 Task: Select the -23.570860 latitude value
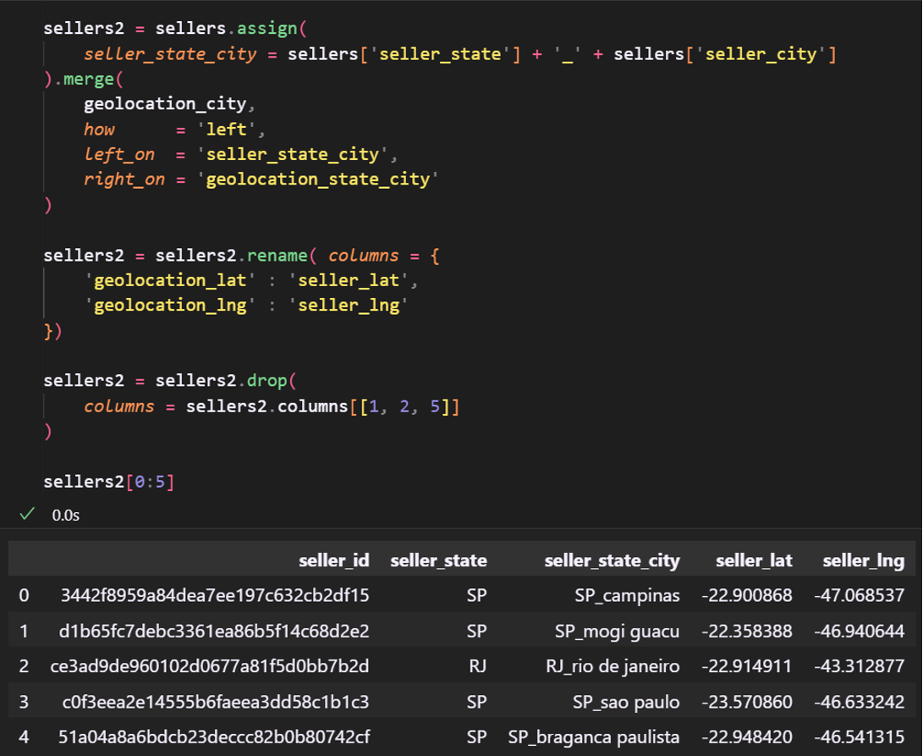click(x=747, y=702)
